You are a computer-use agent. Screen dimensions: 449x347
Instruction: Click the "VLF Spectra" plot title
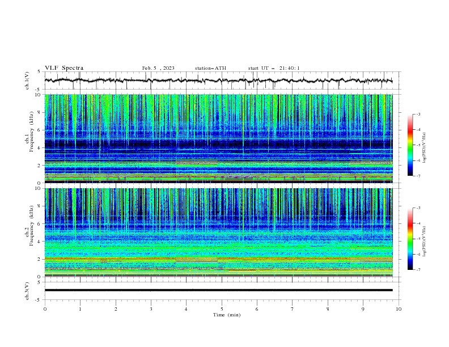pos(64,68)
